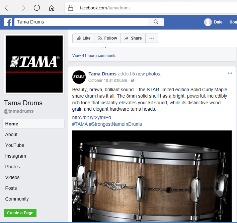The image size is (237, 223).
Task: Open the Videos section
Action: pos(12,178)
